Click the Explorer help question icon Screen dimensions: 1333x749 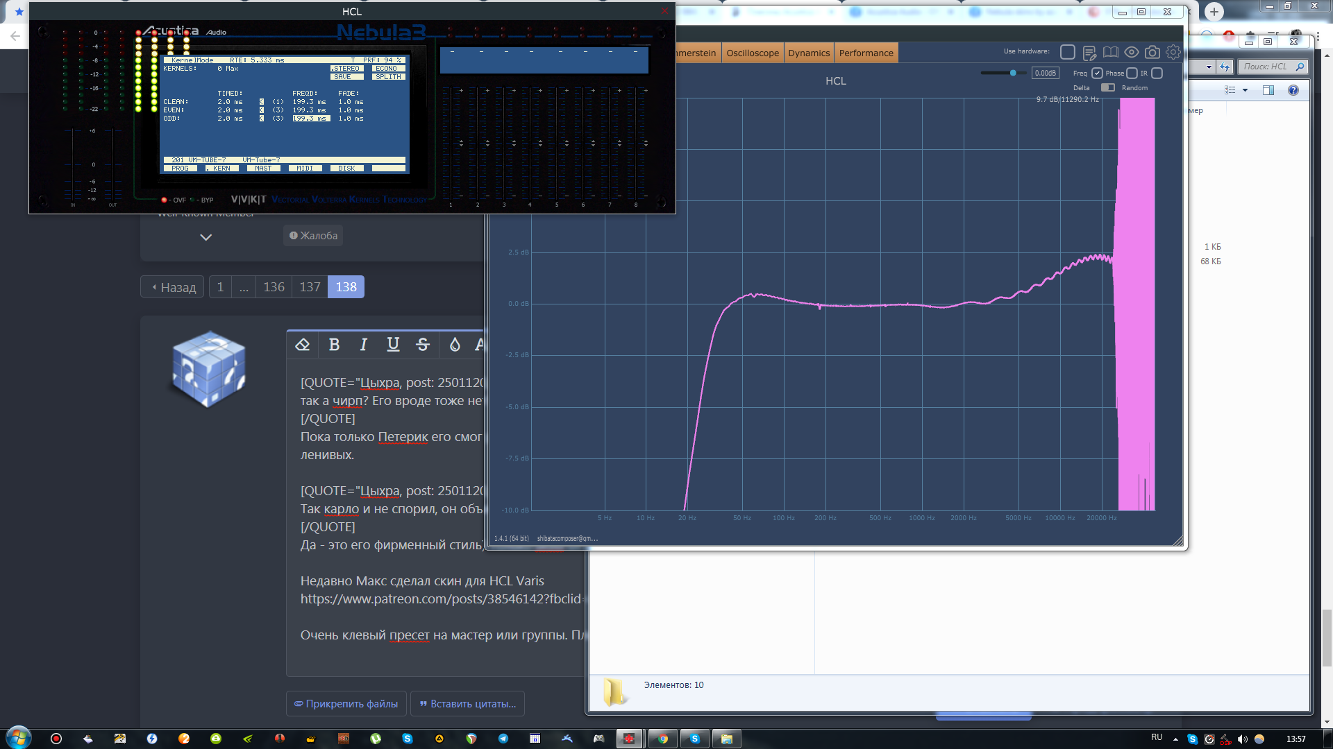coord(1293,90)
